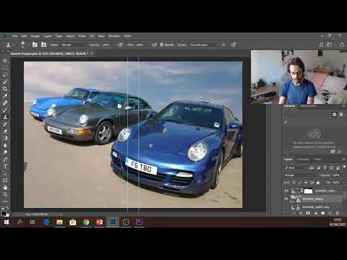The image size is (347, 260).
Task: Hide the selected second layer eye icon
Action: point(286,199)
